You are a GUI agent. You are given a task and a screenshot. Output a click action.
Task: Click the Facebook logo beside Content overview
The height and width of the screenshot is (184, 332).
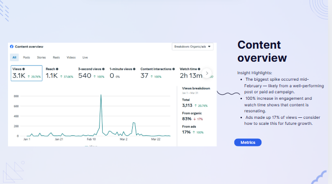tap(12, 47)
